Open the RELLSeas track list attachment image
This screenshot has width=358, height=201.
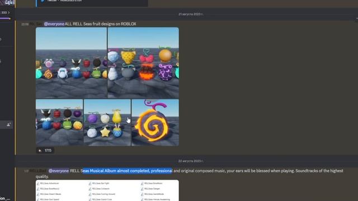pyautogui.click(x=107, y=190)
